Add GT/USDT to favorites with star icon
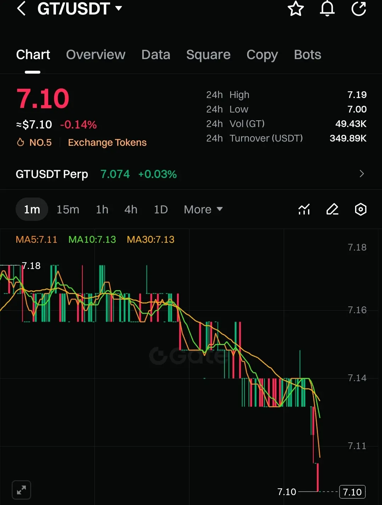 click(296, 8)
